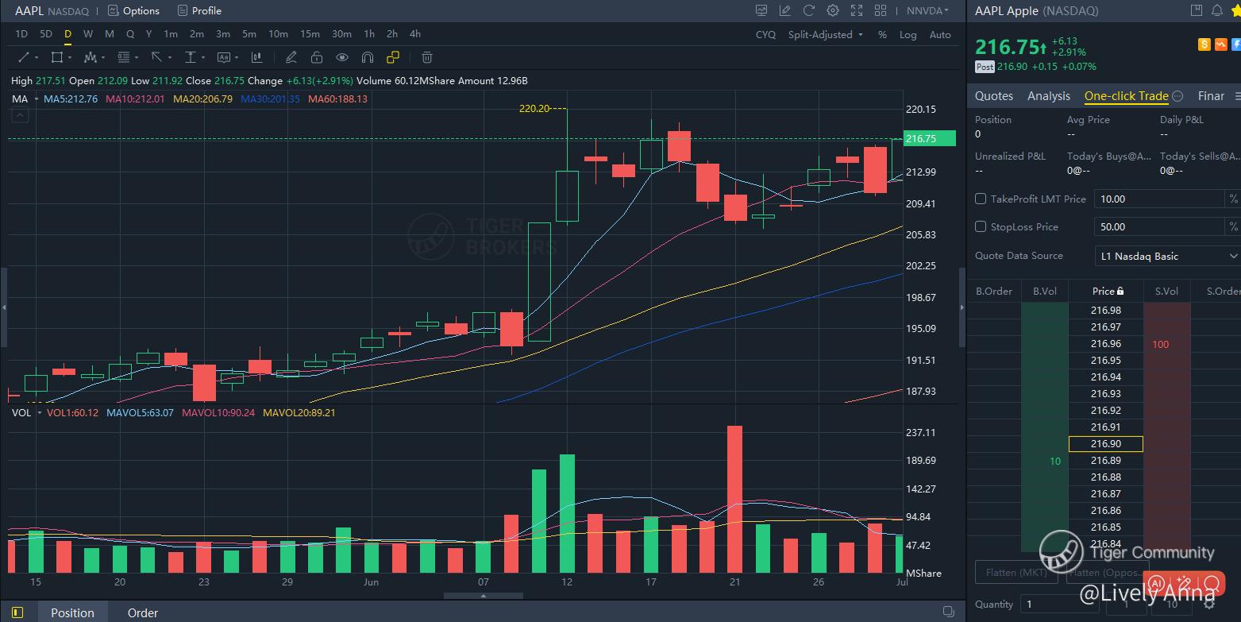Toggle magnet snap mode
The image size is (1241, 622).
(x=368, y=57)
